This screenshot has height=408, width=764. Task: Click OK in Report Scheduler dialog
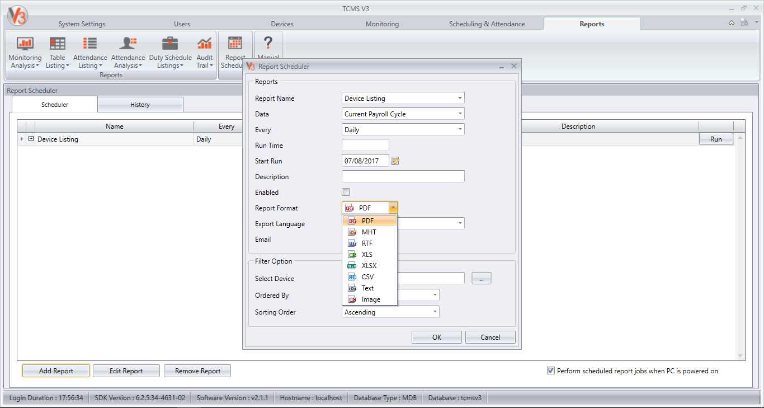[x=437, y=337]
